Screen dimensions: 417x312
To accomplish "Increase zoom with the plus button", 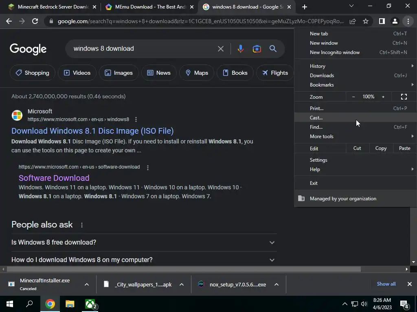I will pos(383,97).
